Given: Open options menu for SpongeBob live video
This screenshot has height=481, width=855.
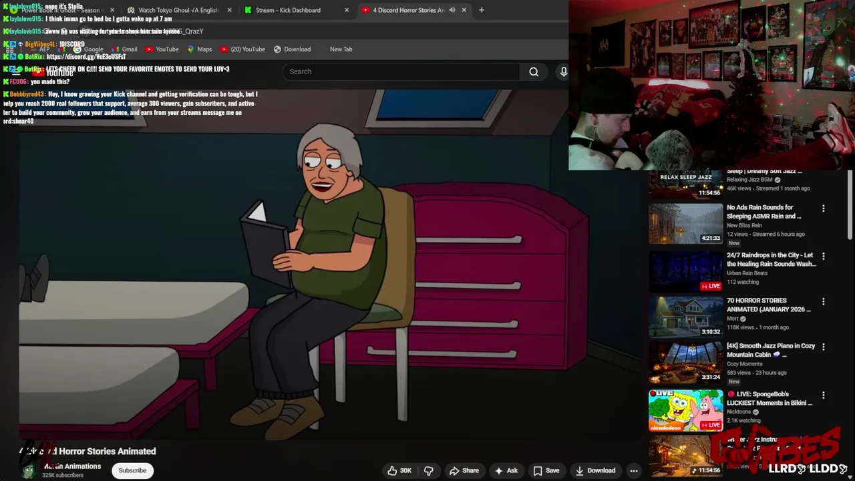Looking at the screenshot, I should (823, 395).
